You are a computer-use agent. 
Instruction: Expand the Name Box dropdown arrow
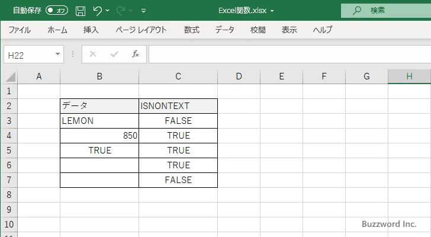click(x=58, y=54)
